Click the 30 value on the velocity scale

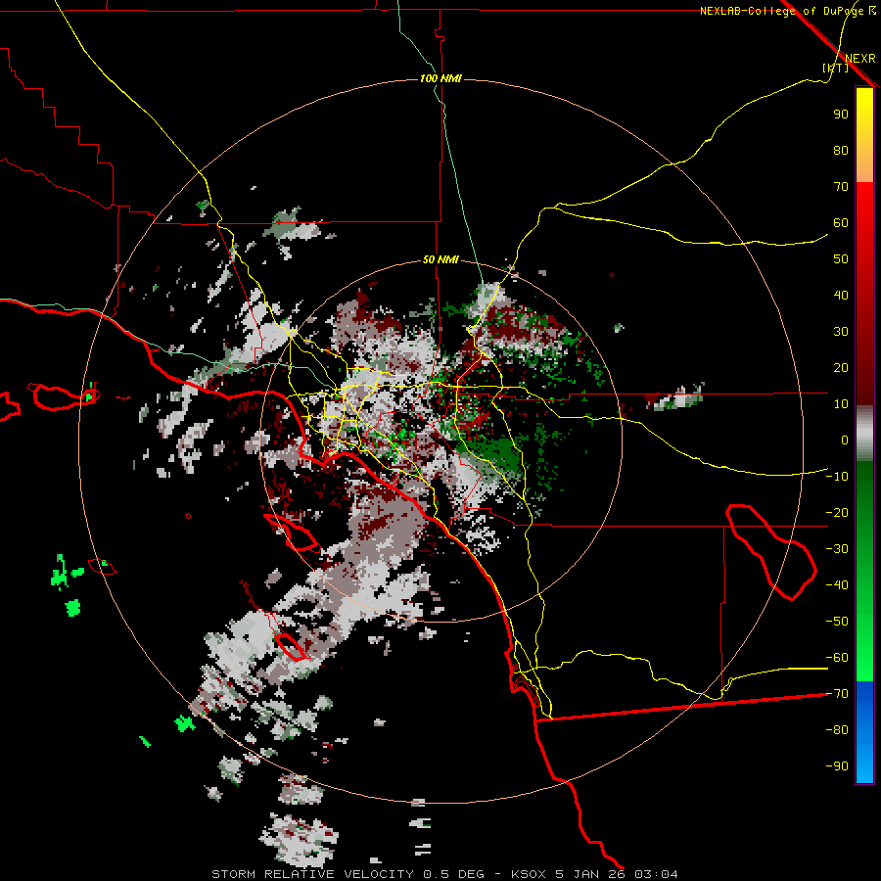841,332
